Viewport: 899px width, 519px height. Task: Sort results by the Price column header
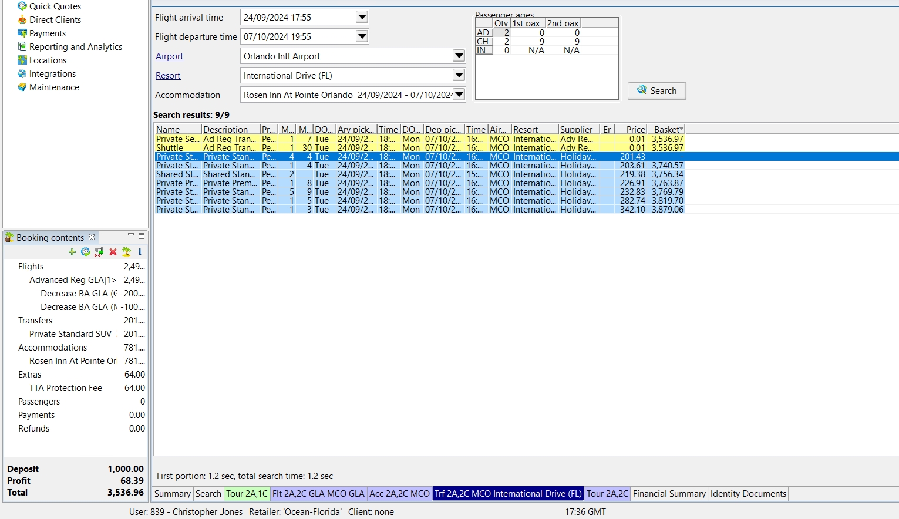tap(635, 129)
